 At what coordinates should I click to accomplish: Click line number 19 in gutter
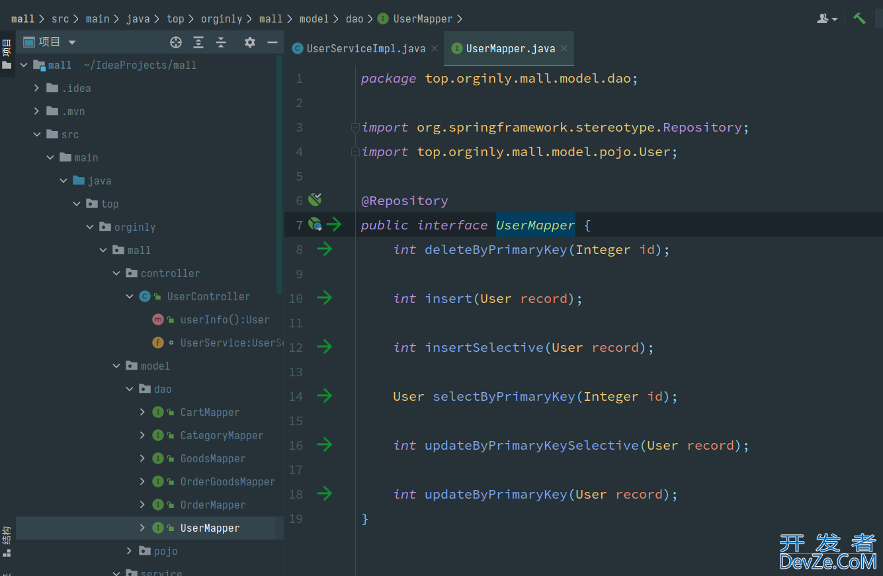coord(295,518)
